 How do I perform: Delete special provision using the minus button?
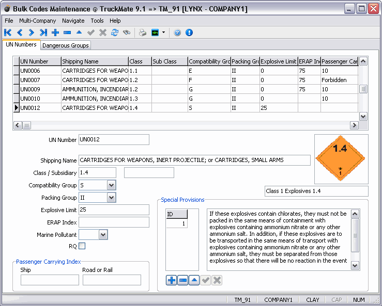pos(182,280)
